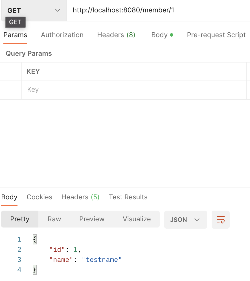
Task: Click the empty Key input field
Action: tap(134, 90)
